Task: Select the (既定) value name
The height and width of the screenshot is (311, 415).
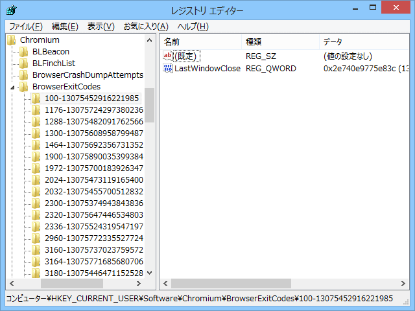Action: coord(186,56)
